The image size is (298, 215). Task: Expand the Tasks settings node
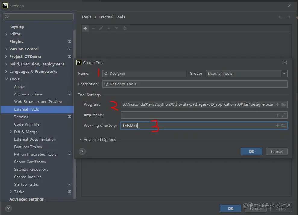(11, 192)
